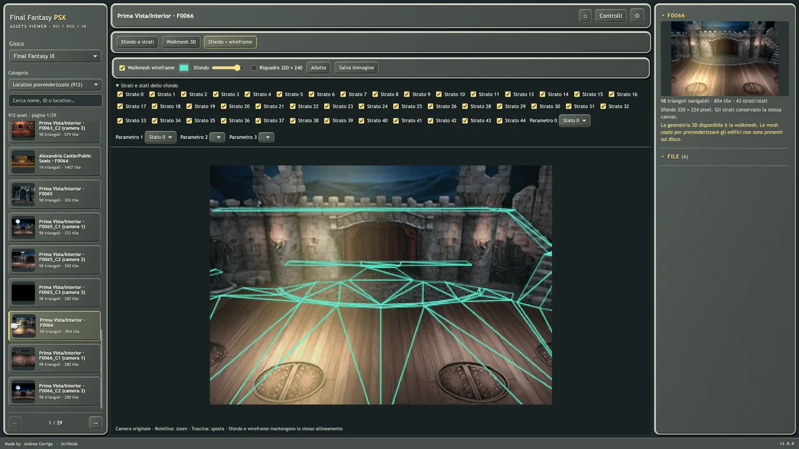Screen dimensions: 799x449
Task: Select F0063_C2 (camera 2) asset
Action: click(x=54, y=130)
